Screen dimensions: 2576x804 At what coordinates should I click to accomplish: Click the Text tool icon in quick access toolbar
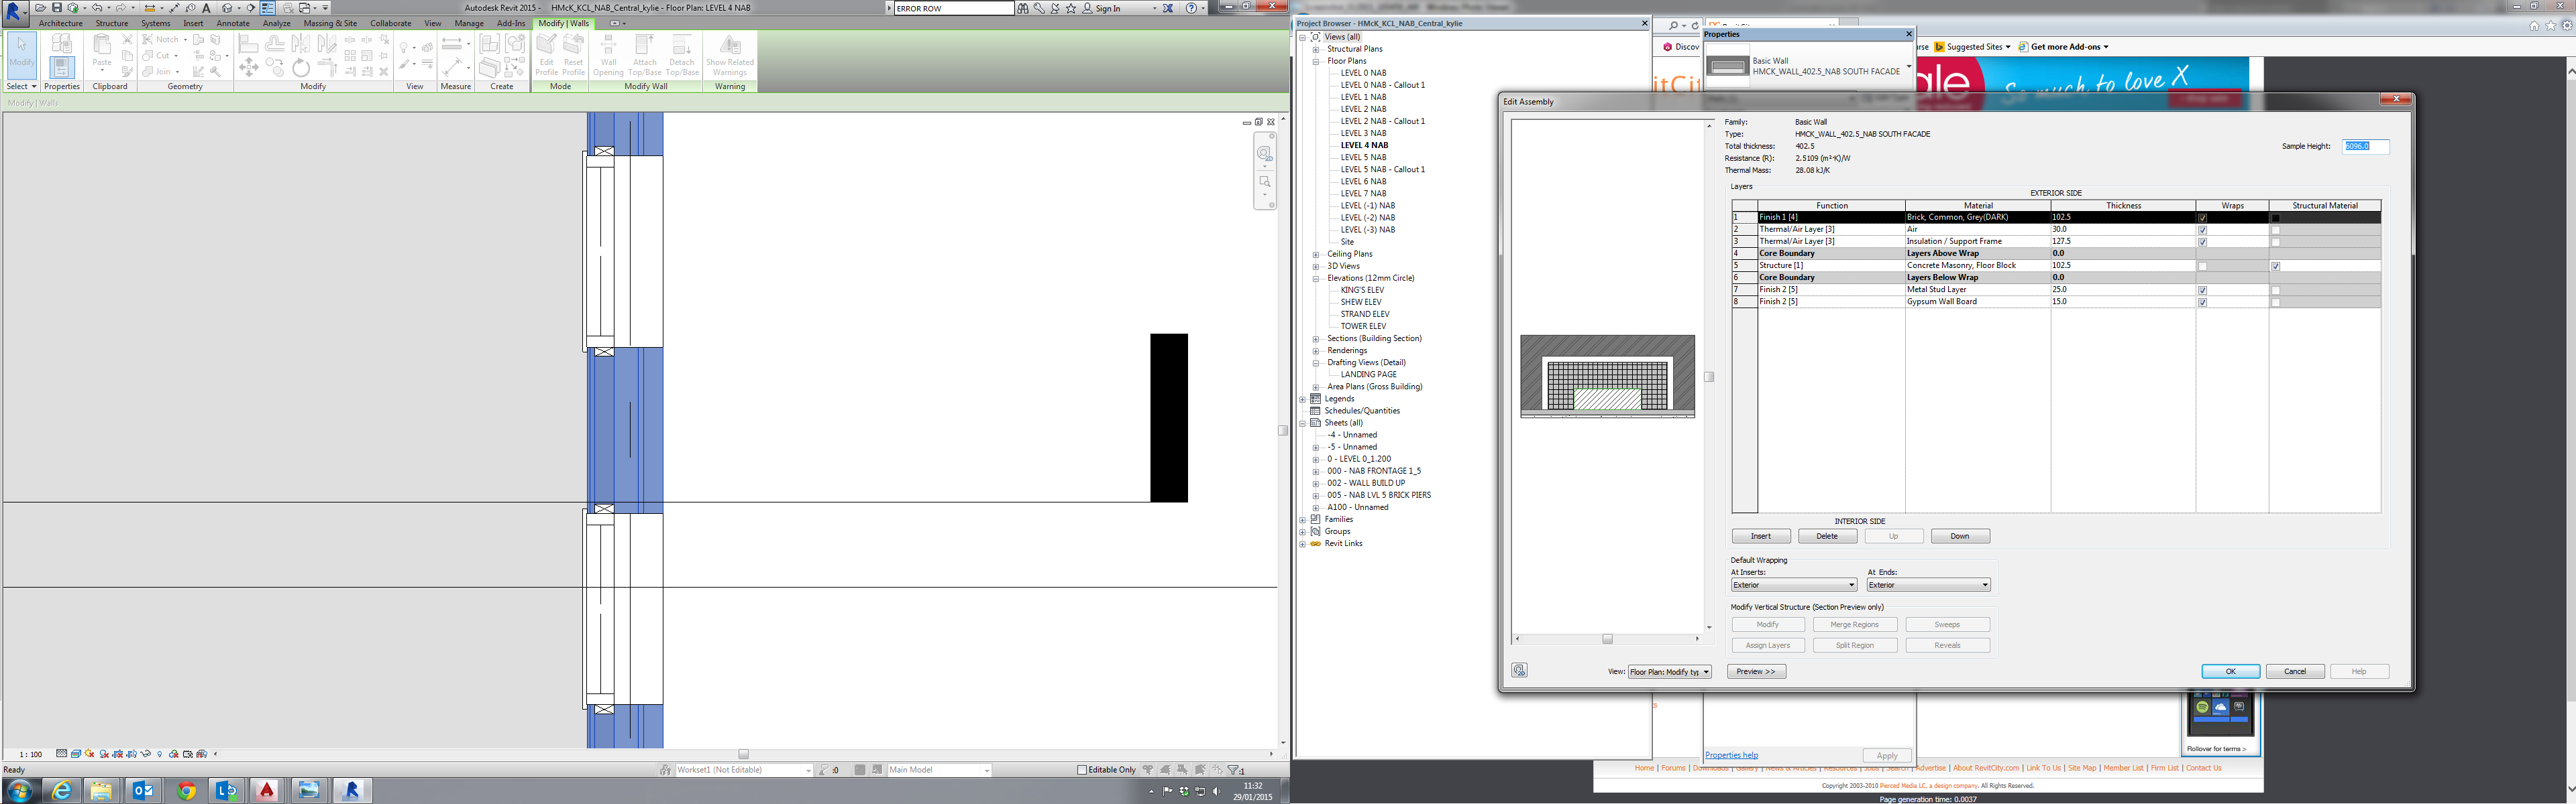click(206, 8)
